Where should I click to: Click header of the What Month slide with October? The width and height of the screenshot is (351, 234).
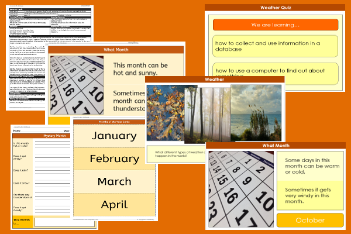coord(276,146)
